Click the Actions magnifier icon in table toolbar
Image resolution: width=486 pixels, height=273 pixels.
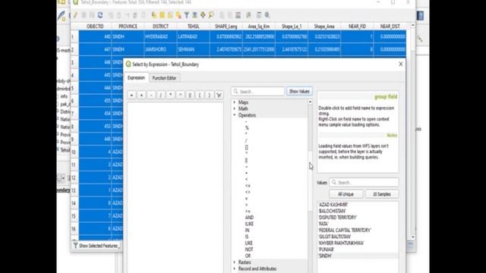click(267, 15)
